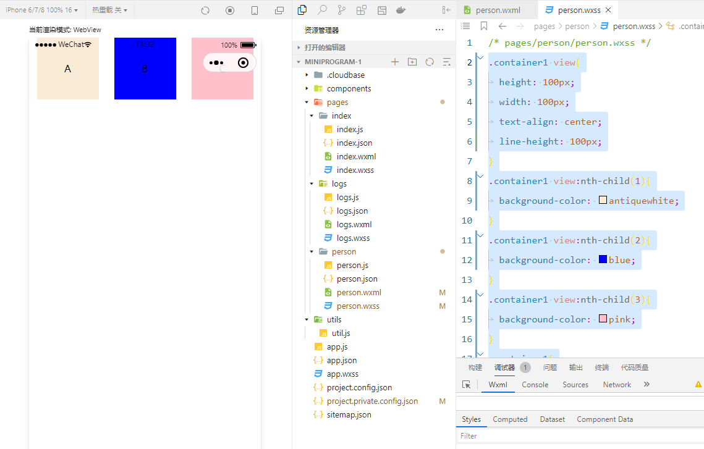This screenshot has width=704, height=449.
Task: Open the Explorer files icon
Action: point(302,10)
